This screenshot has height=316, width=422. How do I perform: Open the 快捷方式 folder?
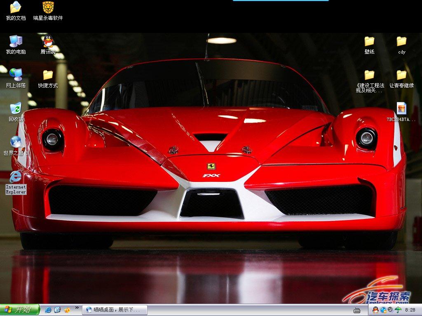(48, 75)
